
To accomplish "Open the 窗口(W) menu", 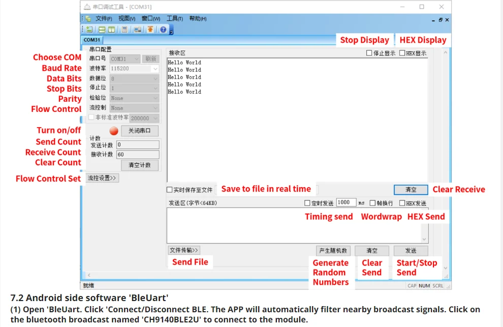I will pyautogui.click(x=151, y=19).
